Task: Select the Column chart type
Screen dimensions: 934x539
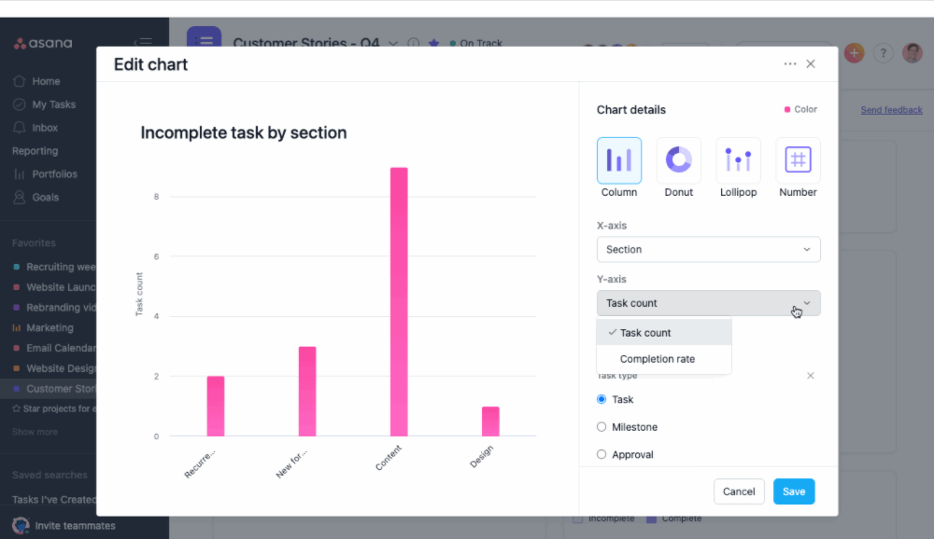Action: pos(619,160)
